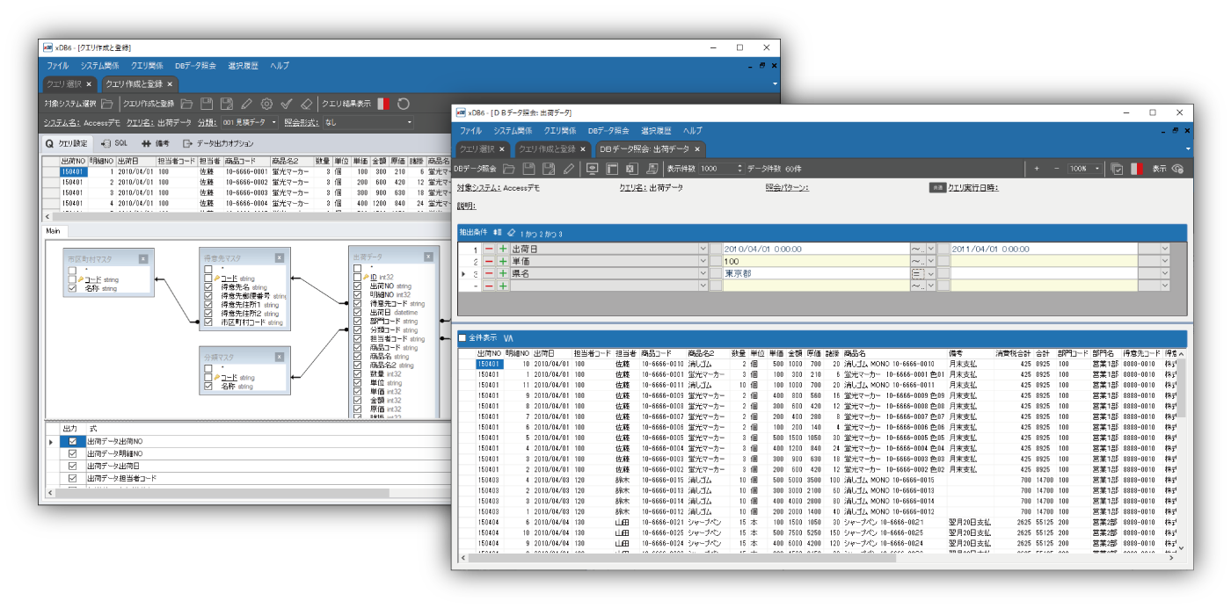
Task: Toggle the 全件表示 checkbox
Action: coord(463,337)
